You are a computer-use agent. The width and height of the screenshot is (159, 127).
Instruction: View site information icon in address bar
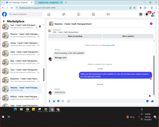pyautogui.click(x=17, y=8)
